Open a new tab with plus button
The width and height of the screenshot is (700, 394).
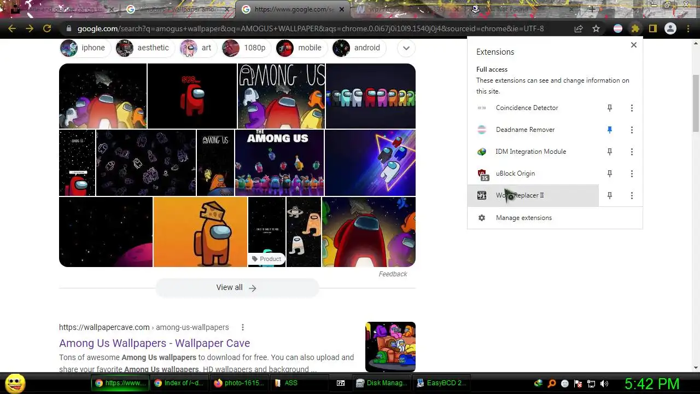click(592, 9)
